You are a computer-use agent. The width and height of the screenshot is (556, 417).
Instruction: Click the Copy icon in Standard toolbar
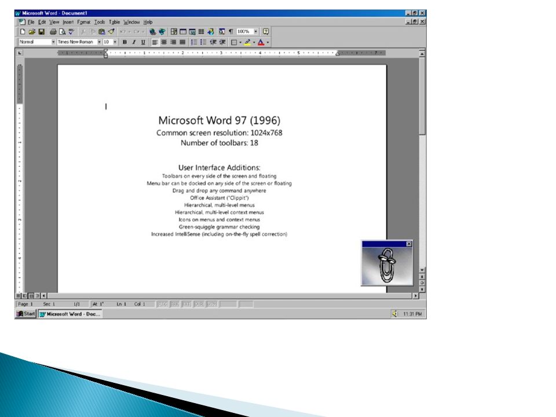[x=92, y=31]
